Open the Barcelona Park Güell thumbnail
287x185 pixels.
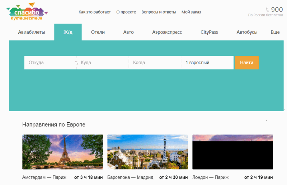point(147,152)
